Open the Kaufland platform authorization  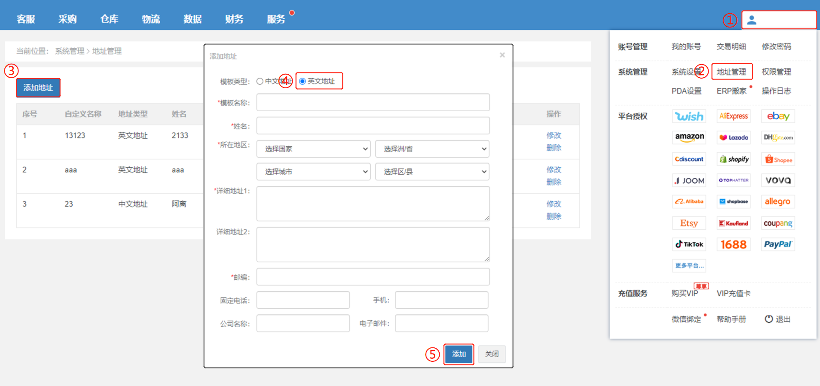(x=734, y=223)
